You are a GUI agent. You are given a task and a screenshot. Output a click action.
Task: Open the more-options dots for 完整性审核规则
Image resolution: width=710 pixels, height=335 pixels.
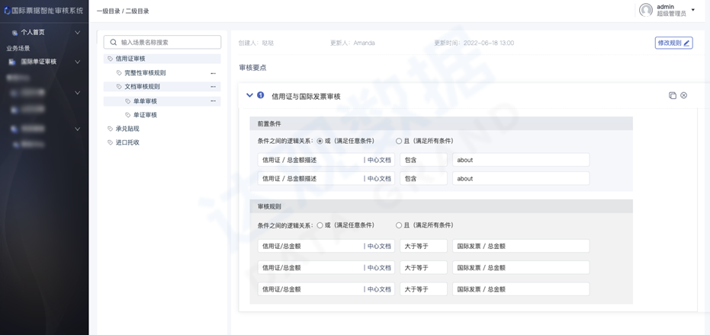(x=213, y=73)
